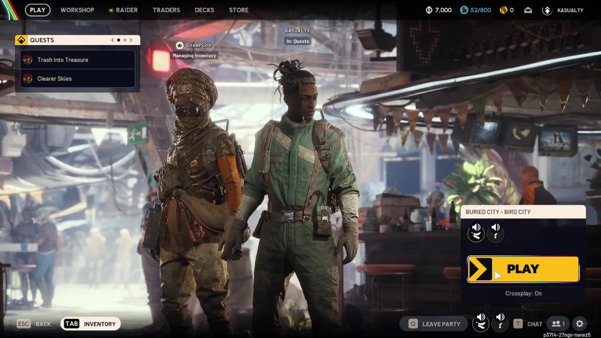This screenshot has height=338, width=601.
Task: Open the Clearer Skies quest
Action: click(77, 78)
